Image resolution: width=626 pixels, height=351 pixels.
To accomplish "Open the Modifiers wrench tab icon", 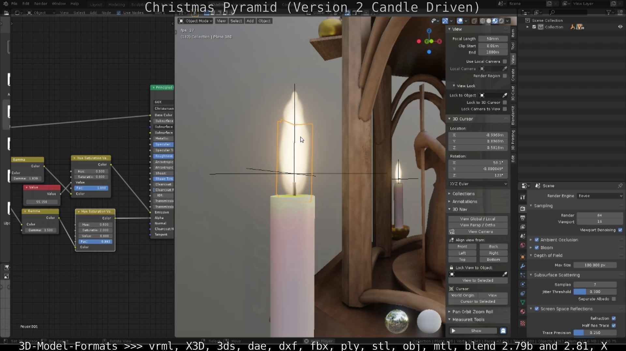I will [523, 266].
